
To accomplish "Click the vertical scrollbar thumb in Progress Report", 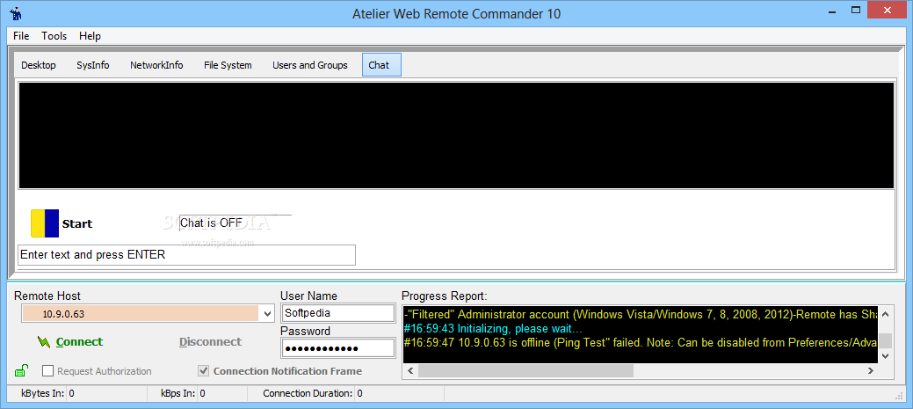I will coord(885,341).
